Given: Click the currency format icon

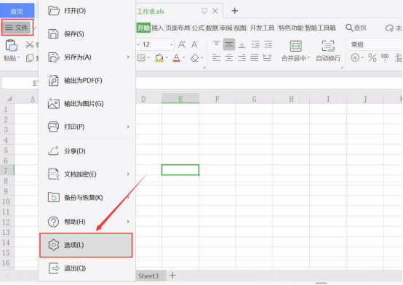Looking at the screenshot, I should [355, 57].
